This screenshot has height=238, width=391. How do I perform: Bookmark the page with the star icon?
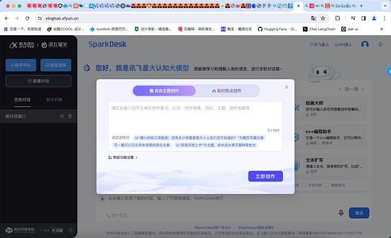[x=323, y=18]
